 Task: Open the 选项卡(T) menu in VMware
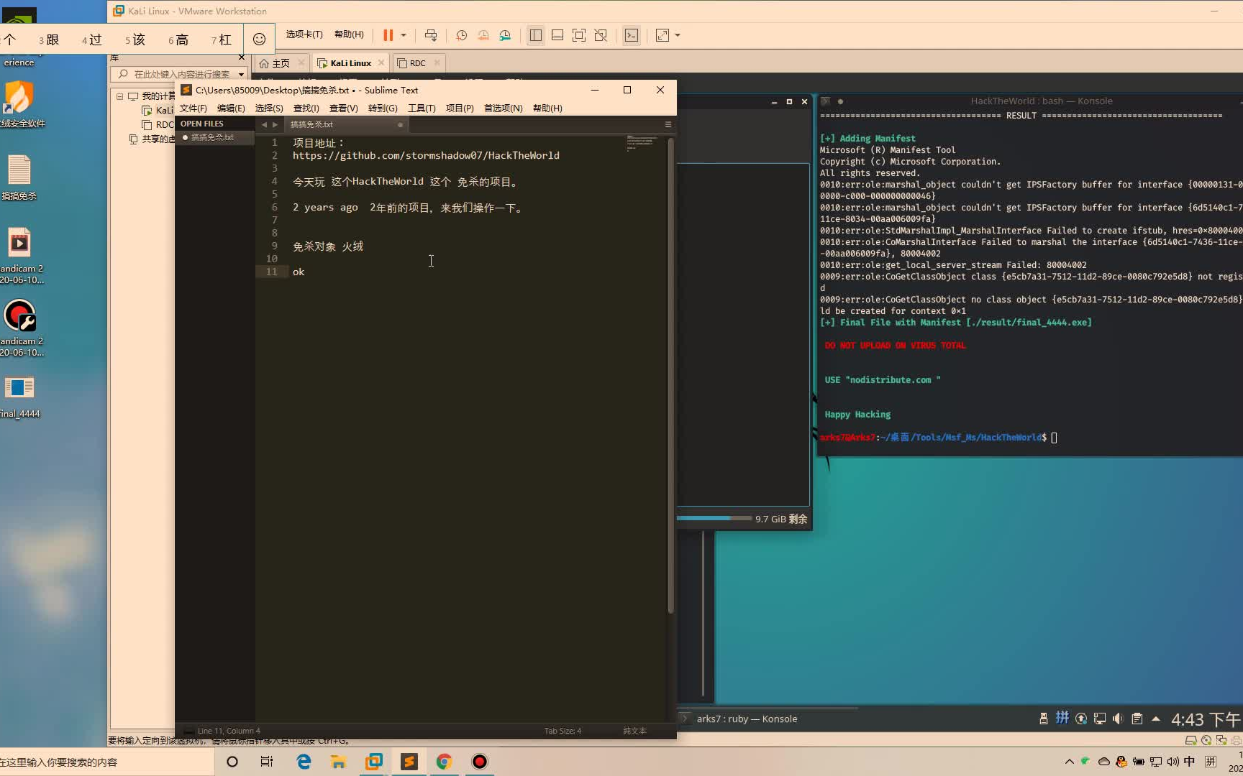[x=304, y=34]
